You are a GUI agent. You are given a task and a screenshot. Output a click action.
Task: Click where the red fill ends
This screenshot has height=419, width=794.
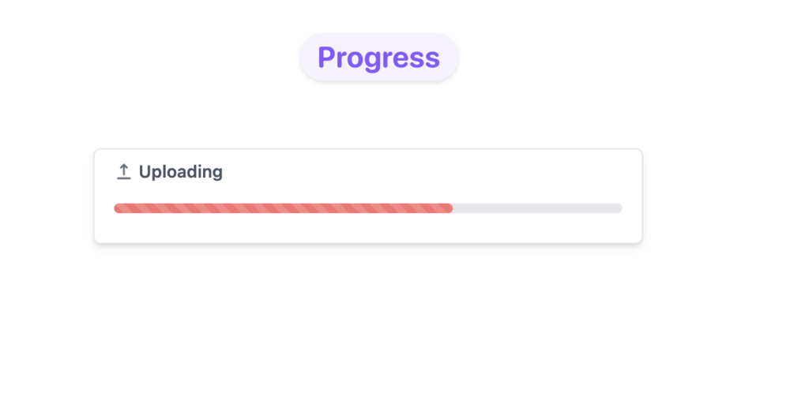[452, 208]
